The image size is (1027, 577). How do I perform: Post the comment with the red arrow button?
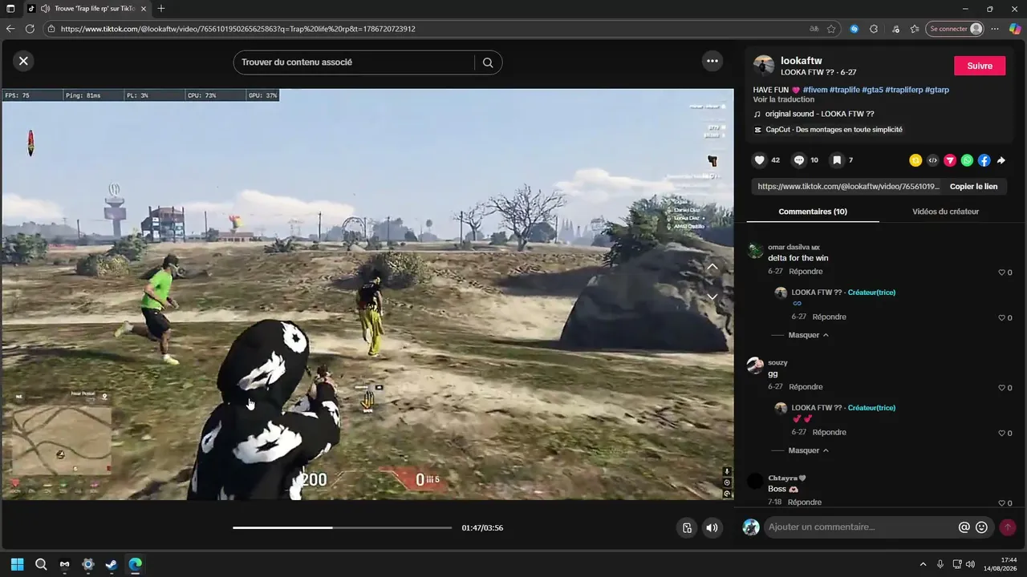pyautogui.click(x=1008, y=527)
